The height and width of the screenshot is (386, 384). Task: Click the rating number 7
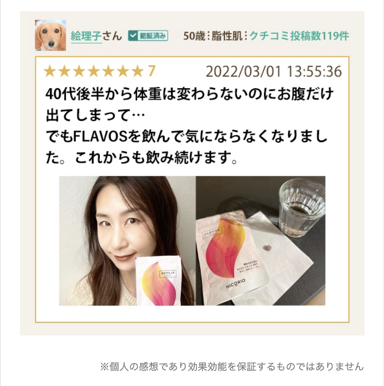tap(151, 71)
